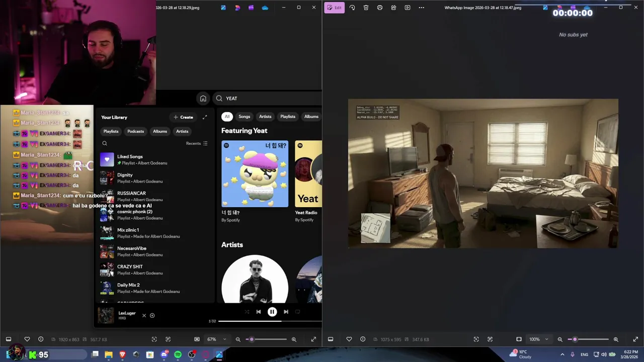Favorite image with heart in left Photos window
This screenshot has width=644, height=362.
[x=27, y=339]
